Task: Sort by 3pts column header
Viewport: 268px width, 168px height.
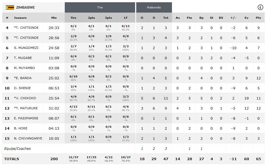Action: click(x=109, y=18)
